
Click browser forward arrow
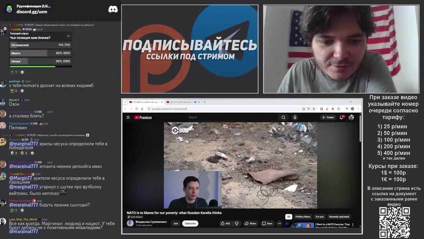pyautogui.click(x=131, y=109)
